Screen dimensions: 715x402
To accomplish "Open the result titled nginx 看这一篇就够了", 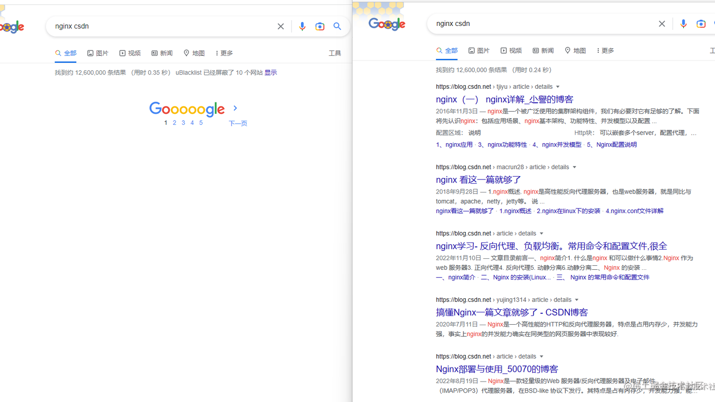I will [x=478, y=180].
